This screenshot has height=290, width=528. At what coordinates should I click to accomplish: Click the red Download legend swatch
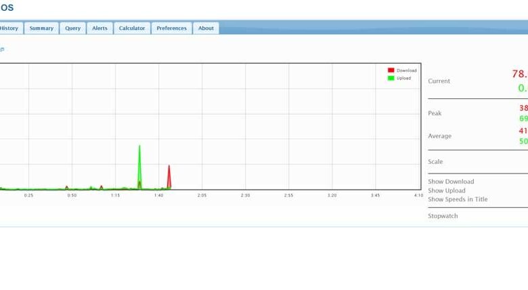point(391,70)
